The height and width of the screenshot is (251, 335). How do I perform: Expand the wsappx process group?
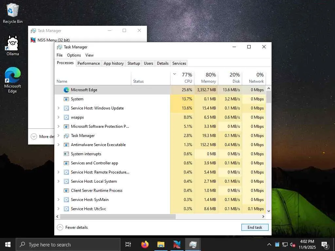pos(59,117)
